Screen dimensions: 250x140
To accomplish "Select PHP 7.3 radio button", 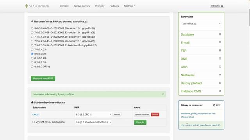I will [32, 45].
